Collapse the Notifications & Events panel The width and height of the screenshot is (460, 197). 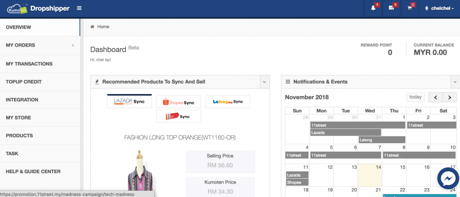pos(456,82)
